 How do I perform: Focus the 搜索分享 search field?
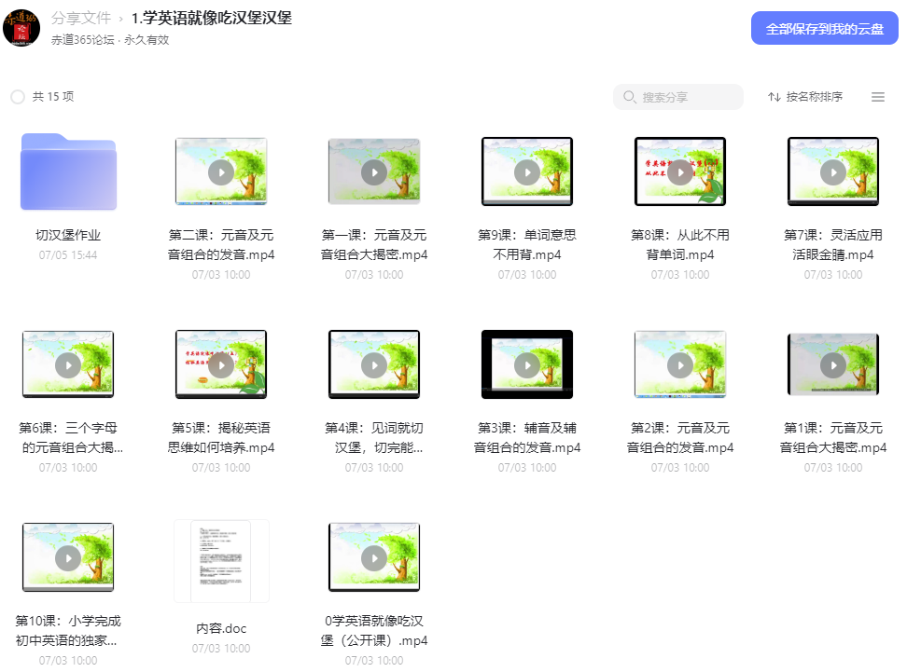678,97
